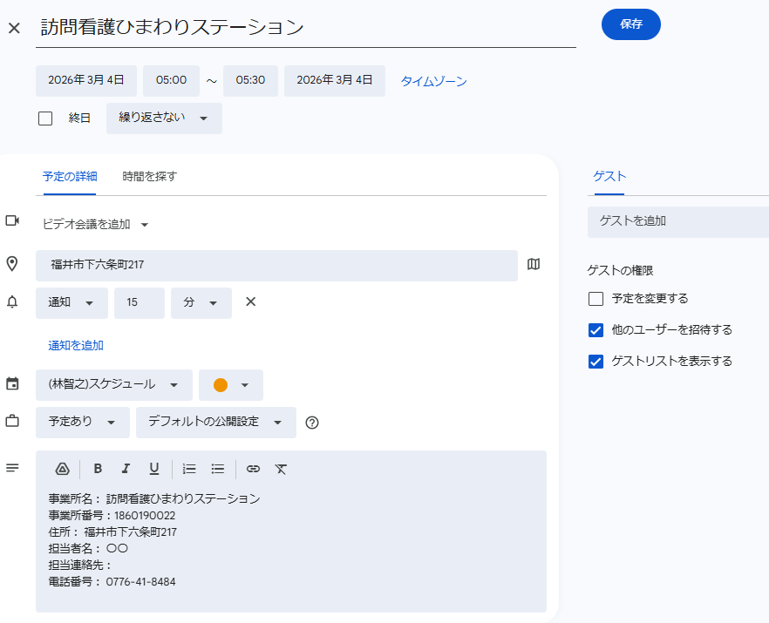This screenshot has width=769, height=623.
Task: Insert a hyperlink in description
Action: click(253, 469)
